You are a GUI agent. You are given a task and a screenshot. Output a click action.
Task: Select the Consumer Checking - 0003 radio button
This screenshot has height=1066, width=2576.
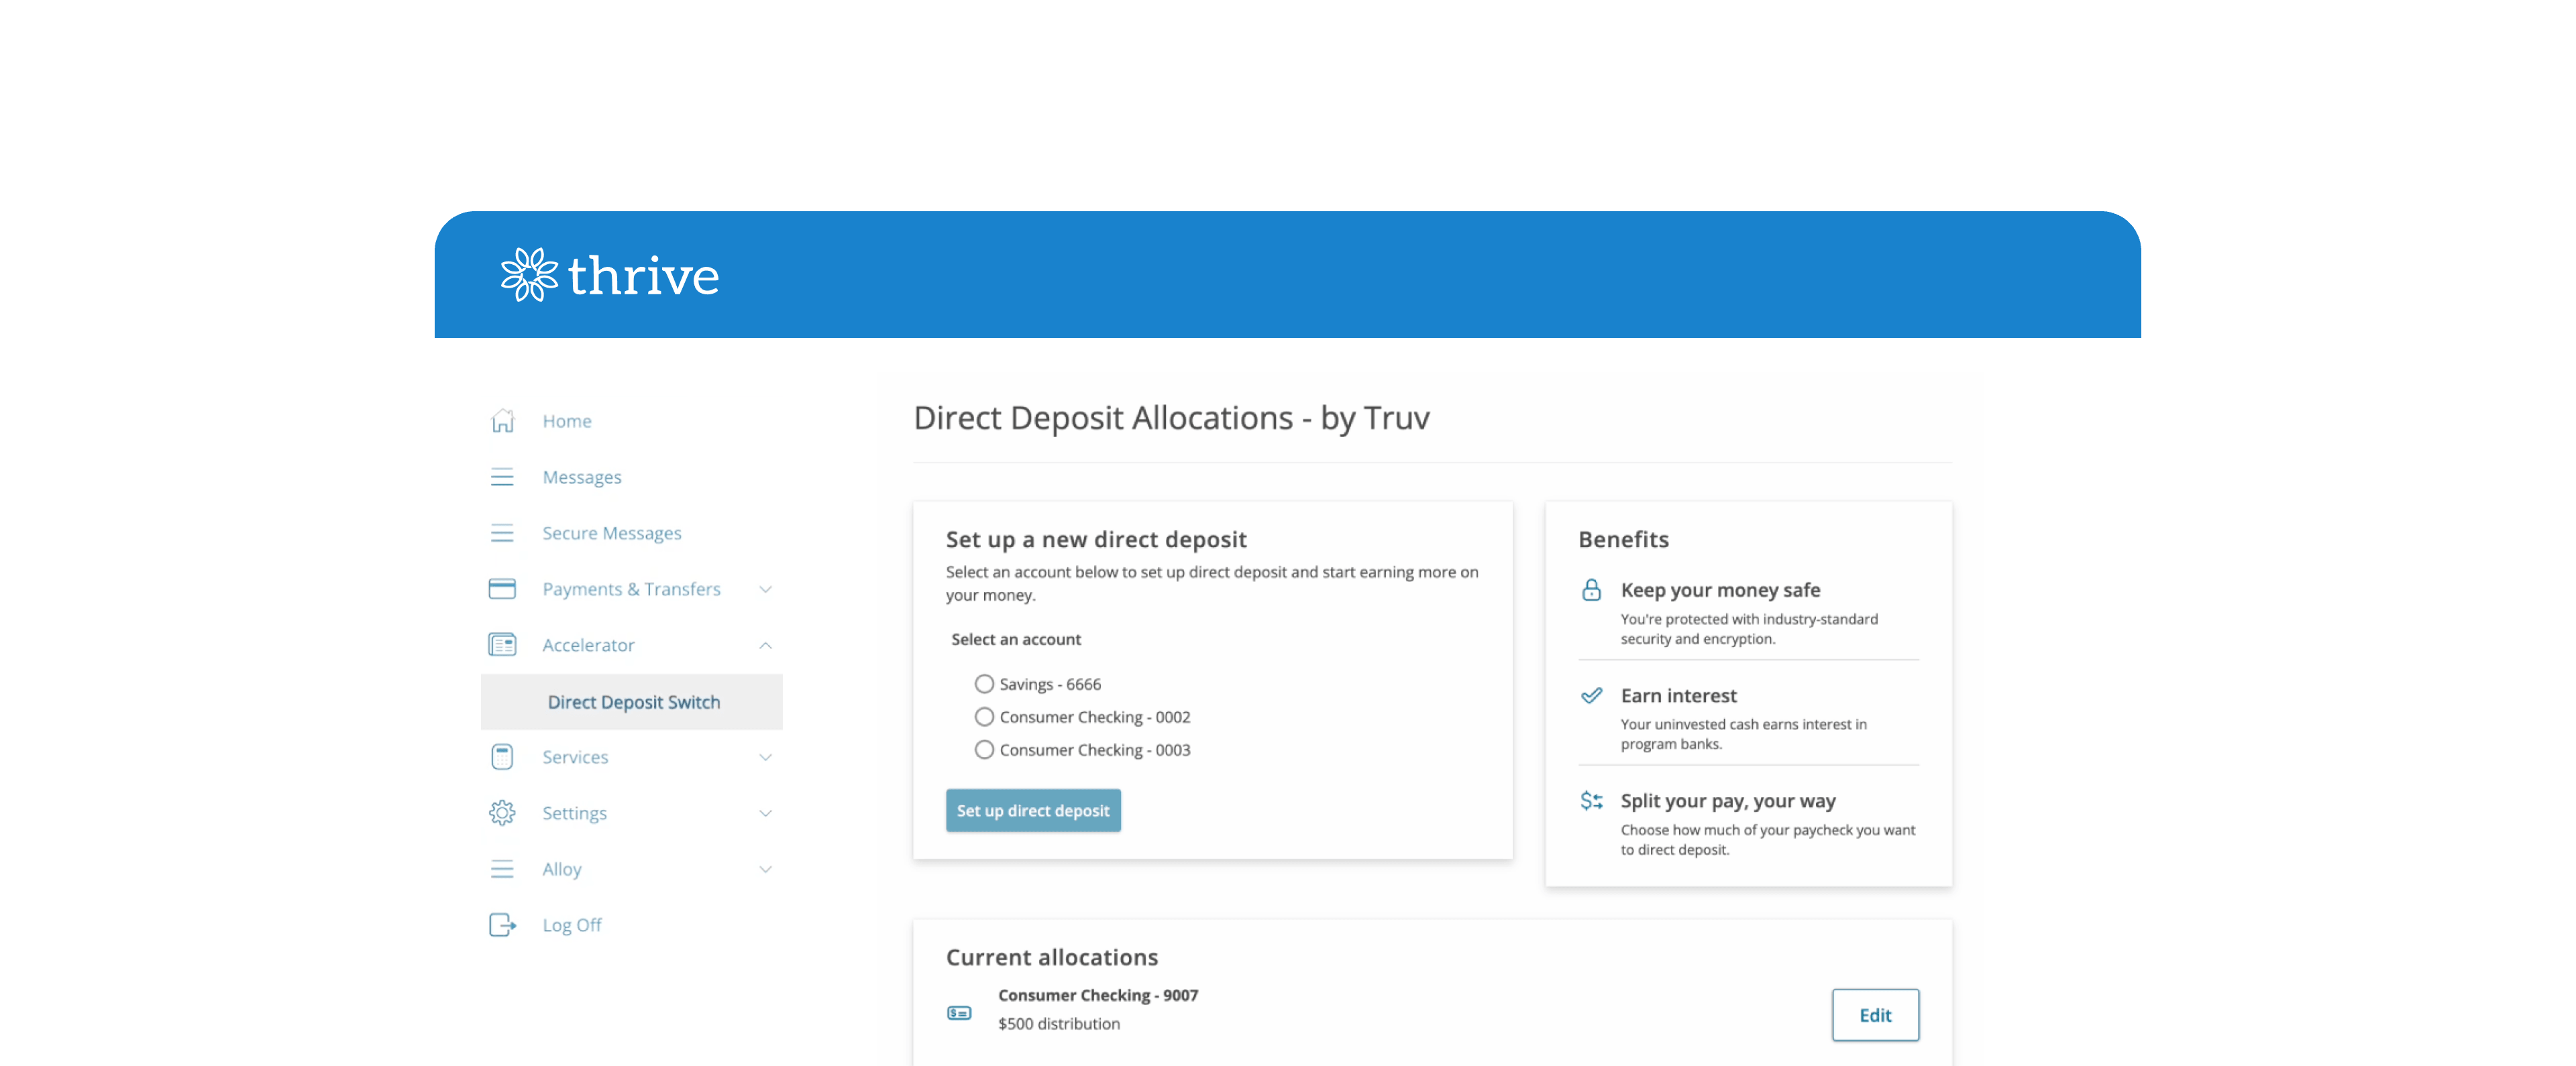tap(984, 750)
